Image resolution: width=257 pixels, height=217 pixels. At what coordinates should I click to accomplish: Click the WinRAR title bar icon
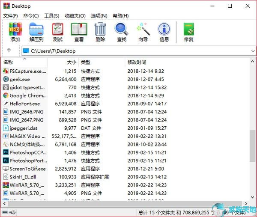(6, 6)
